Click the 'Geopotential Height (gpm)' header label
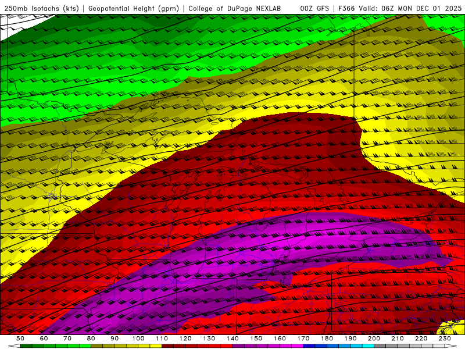 pyautogui.click(x=134, y=9)
